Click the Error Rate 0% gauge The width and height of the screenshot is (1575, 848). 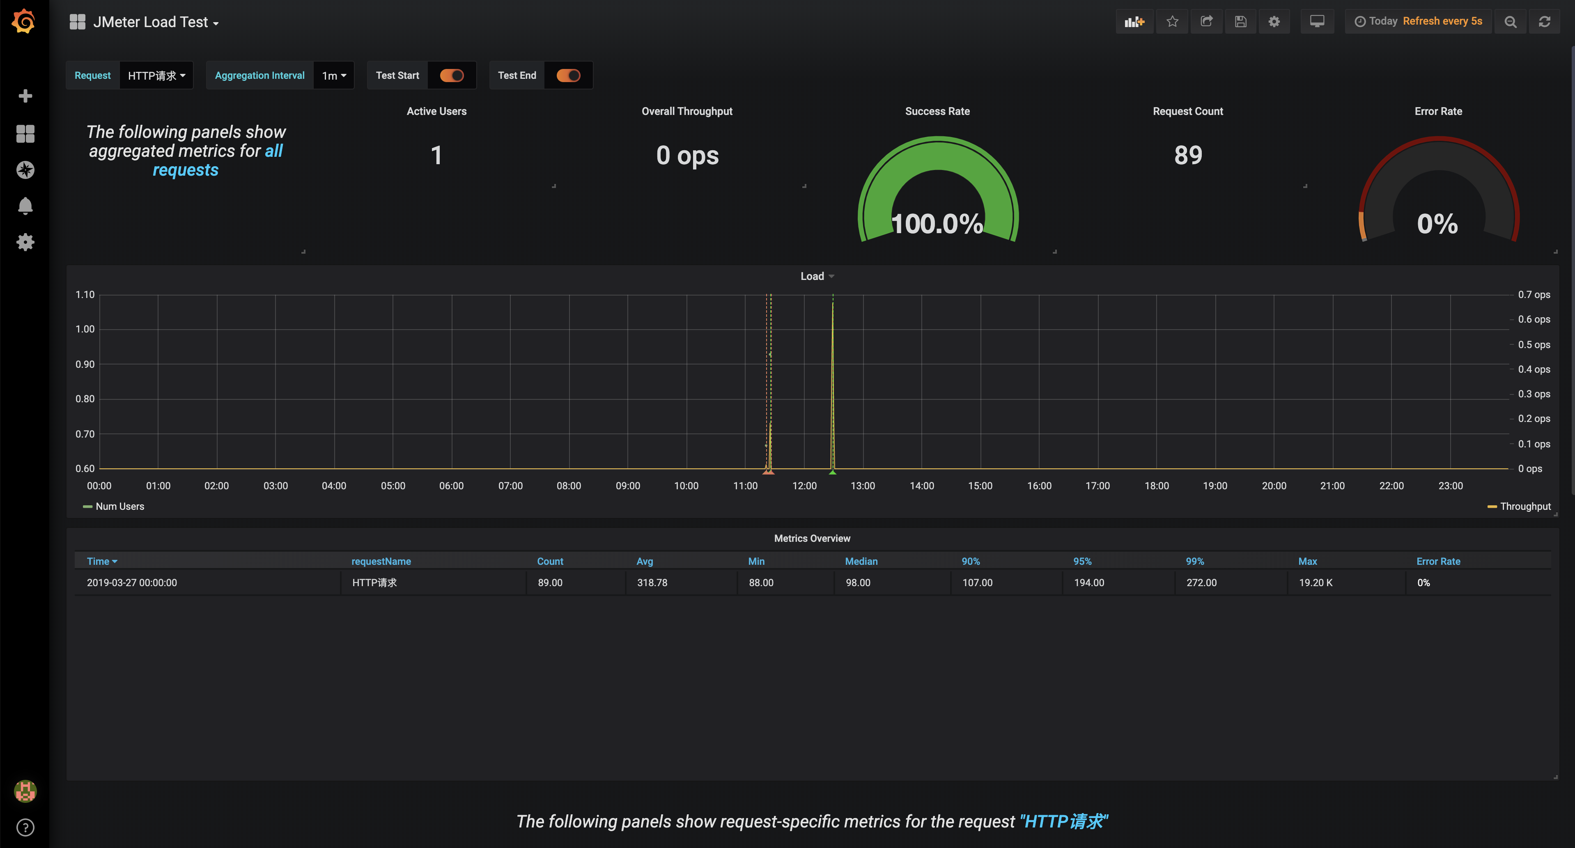point(1439,190)
